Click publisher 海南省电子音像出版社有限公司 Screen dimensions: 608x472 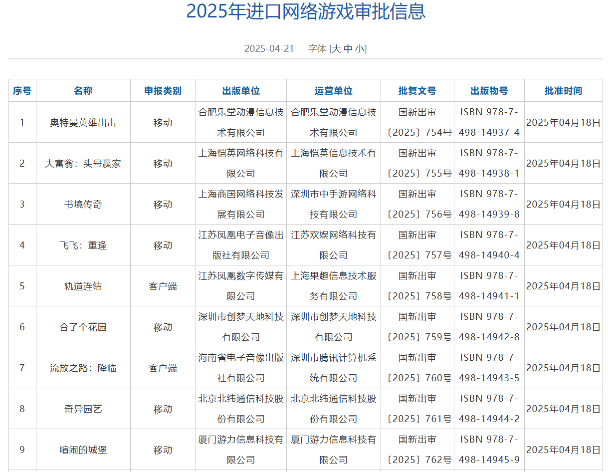coord(241,368)
